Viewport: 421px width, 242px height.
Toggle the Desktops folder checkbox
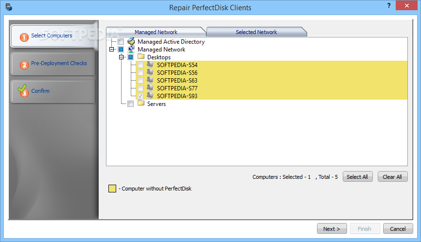pyautogui.click(x=130, y=57)
